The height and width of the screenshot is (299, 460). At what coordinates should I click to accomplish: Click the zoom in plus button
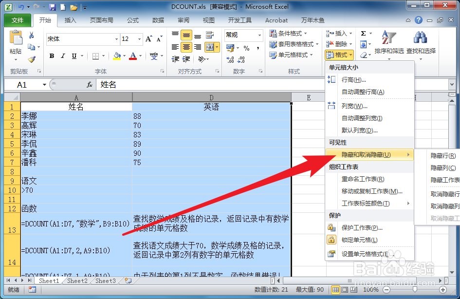(x=442, y=290)
